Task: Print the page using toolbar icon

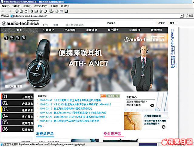Action: 57,11
